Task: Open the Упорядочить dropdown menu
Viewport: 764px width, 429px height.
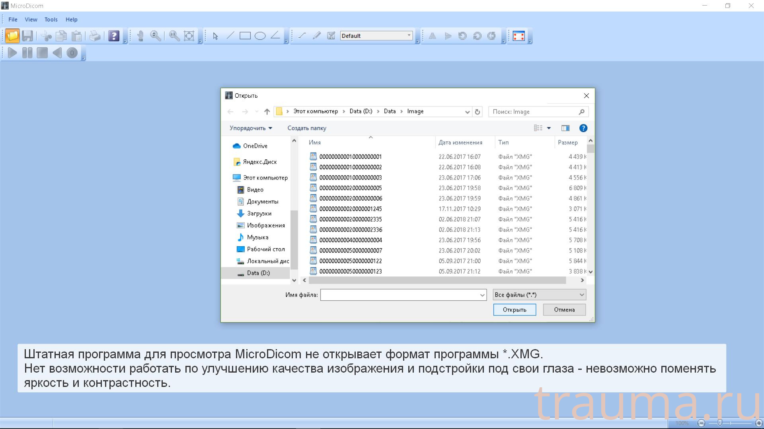Action: coord(251,128)
